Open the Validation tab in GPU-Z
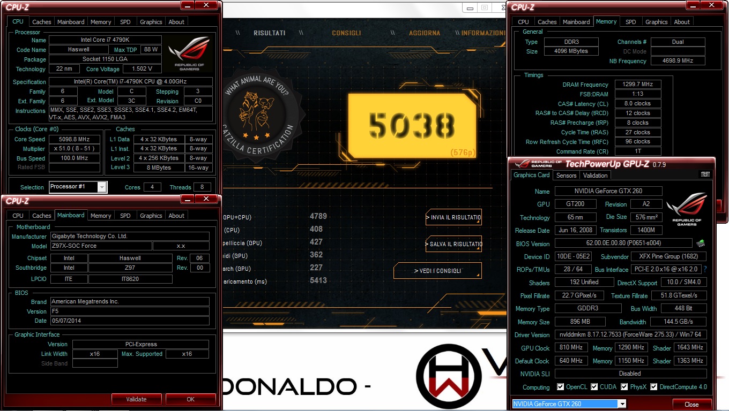Image resolution: width=729 pixels, height=411 pixels. 596,175
